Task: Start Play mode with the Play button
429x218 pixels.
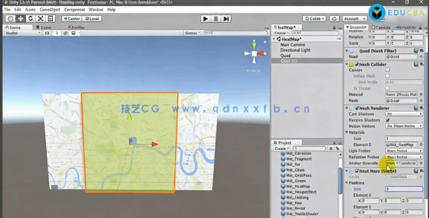Action: point(205,18)
